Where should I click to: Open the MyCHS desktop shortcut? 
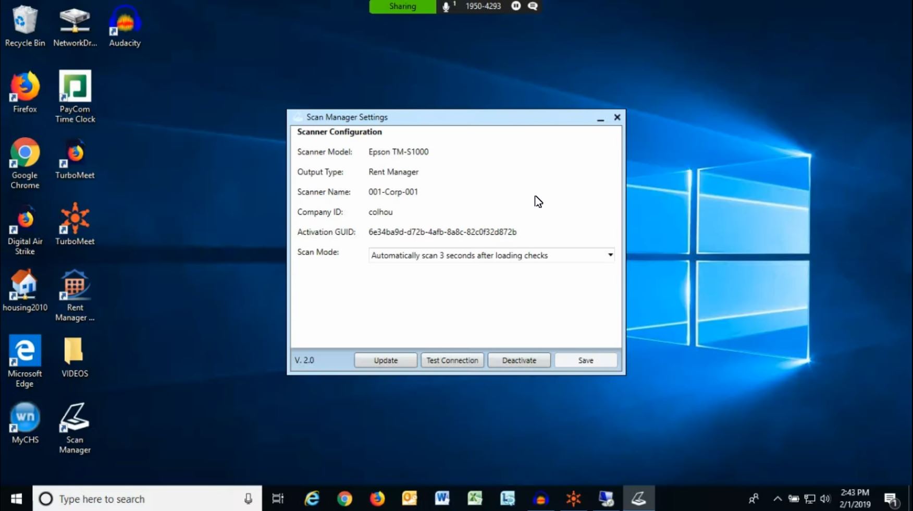click(x=24, y=423)
